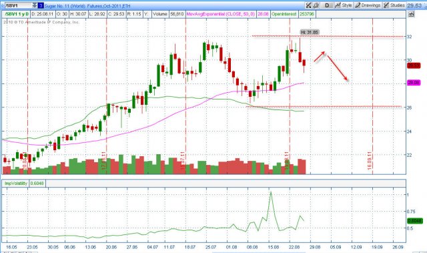Click the /SBV1 1 y D header cell
Image resolution: width=427 pixels, height=253 pixels.
[x=16, y=14]
